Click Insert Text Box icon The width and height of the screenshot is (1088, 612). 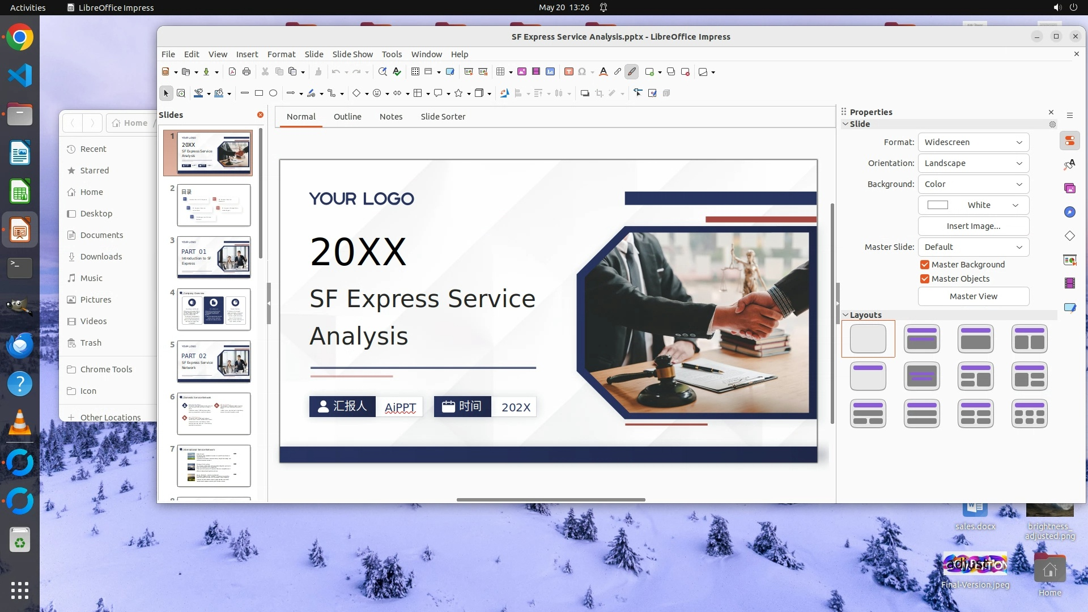(569, 72)
